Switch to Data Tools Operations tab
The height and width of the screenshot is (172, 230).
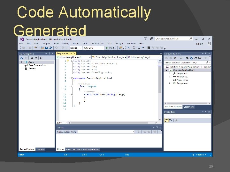pos(88,149)
